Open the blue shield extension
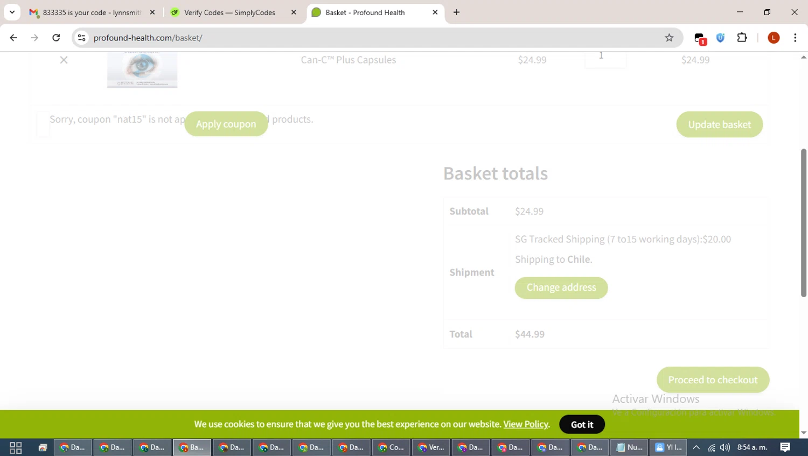 click(x=721, y=38)
